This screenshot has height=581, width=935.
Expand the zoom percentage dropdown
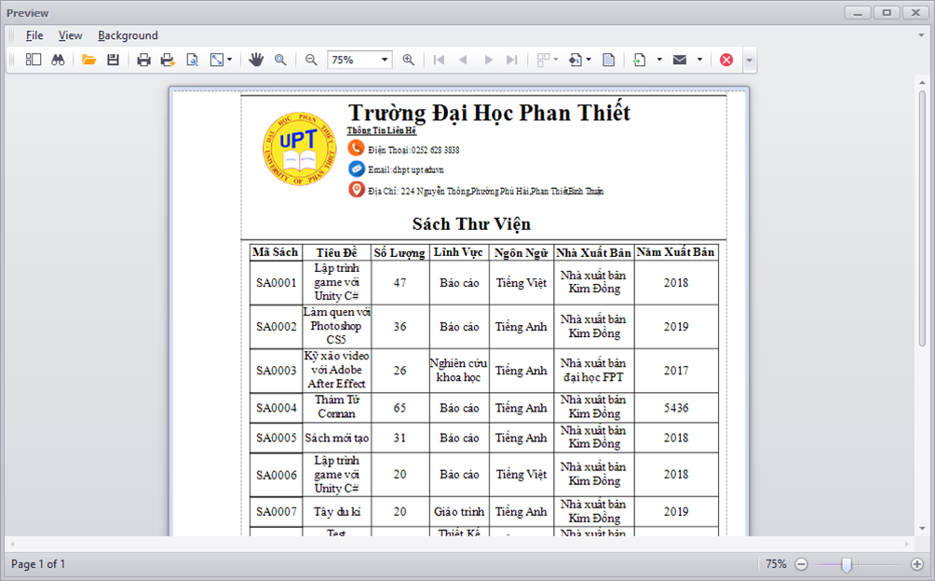386,59
